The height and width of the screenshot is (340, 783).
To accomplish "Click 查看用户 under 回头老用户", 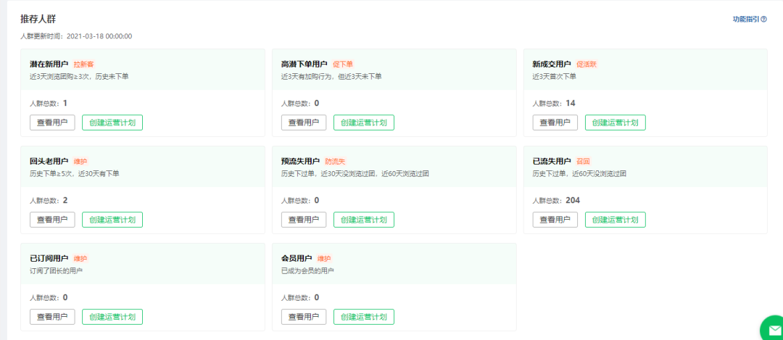I will tap(52, 220).
